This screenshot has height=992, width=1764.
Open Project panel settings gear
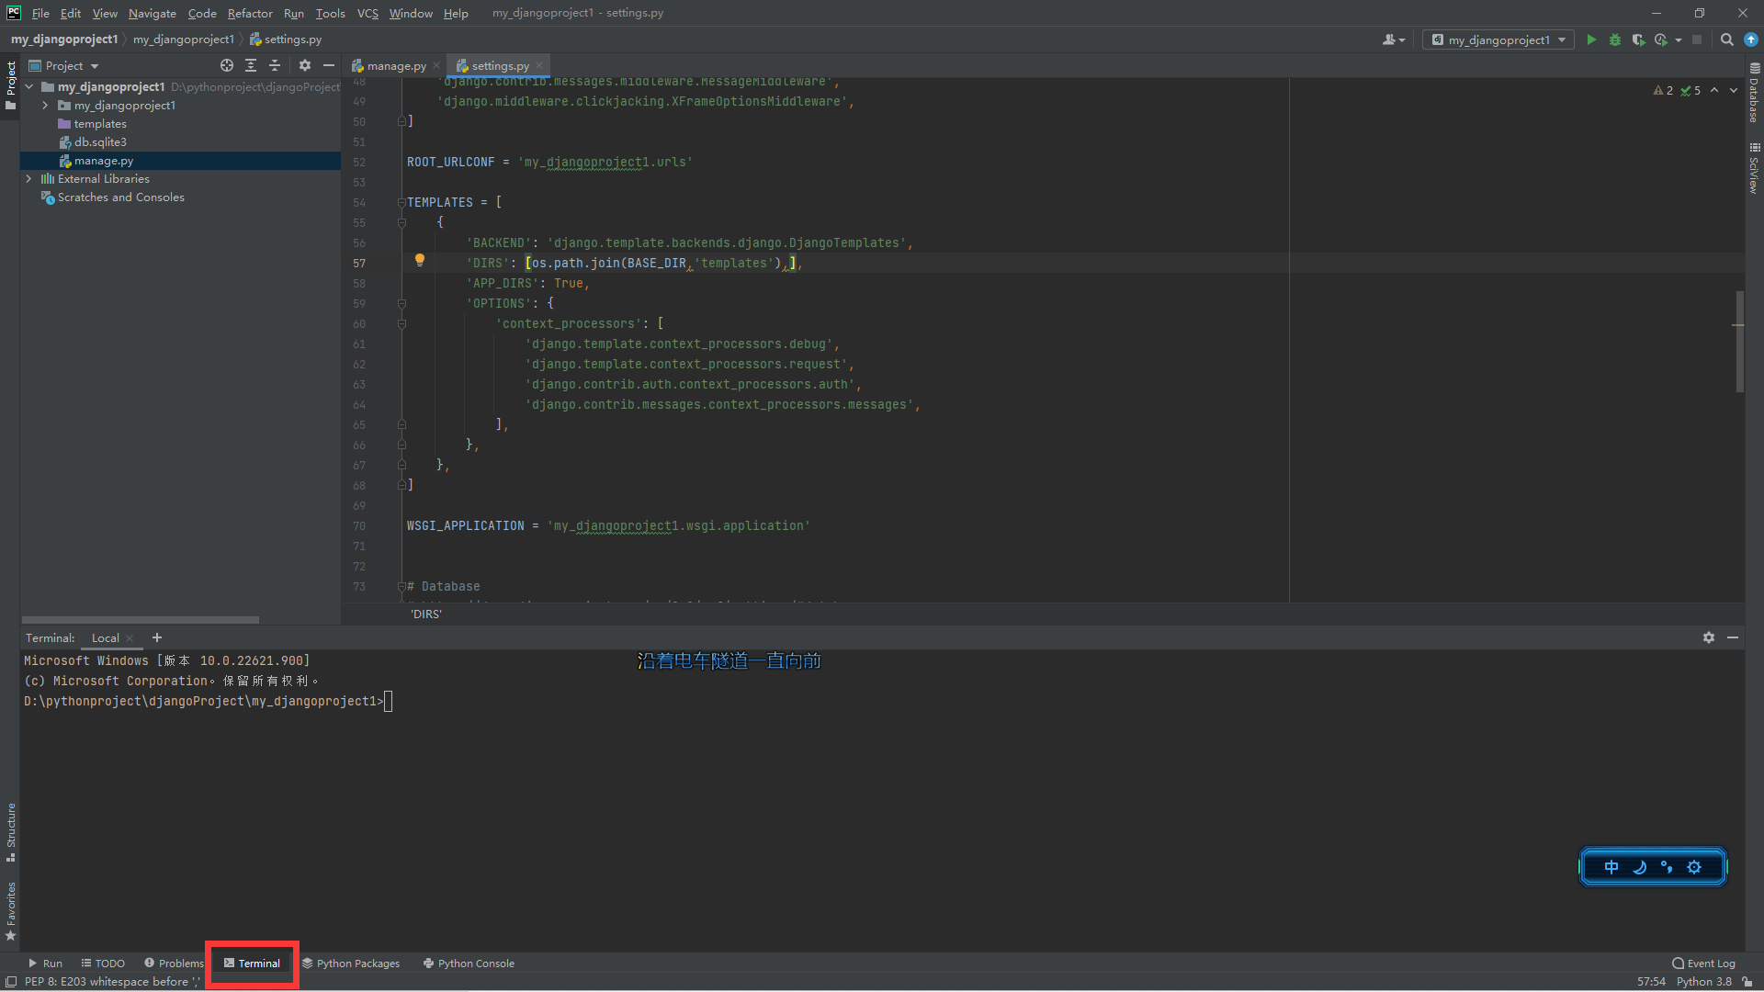pyautogui.click(x=305, y=65)
